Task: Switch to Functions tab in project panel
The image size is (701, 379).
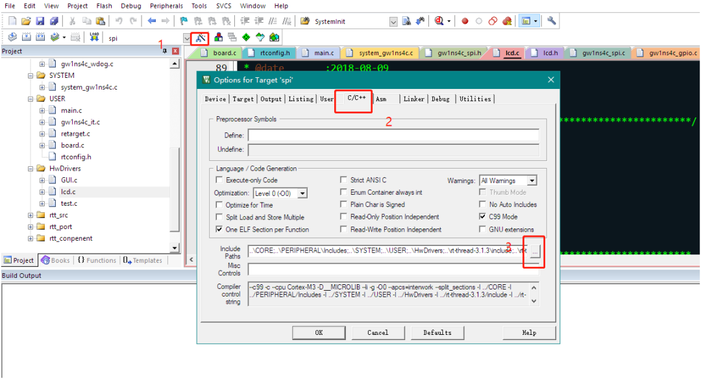Action: pyautogui.click(x=97, y=260)
